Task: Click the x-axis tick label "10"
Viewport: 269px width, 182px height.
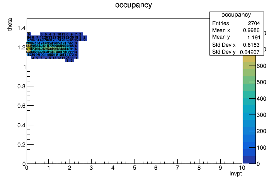Action: click(242, 168)
